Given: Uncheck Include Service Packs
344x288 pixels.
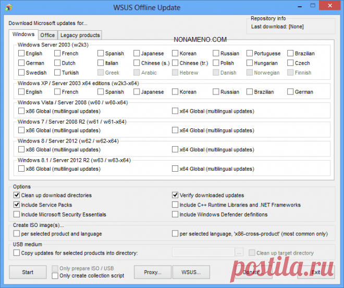Looking at the screenshot, I should click(x=17, y=205).
